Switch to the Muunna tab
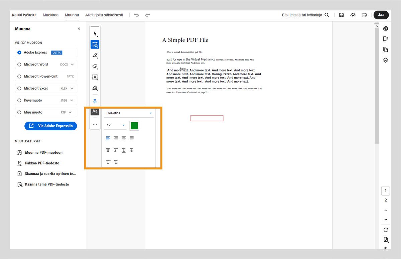 click(72, 15)
